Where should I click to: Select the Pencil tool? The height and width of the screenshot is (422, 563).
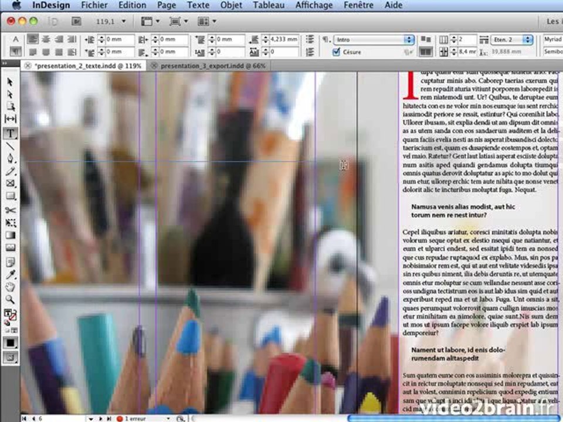(10, 171)
